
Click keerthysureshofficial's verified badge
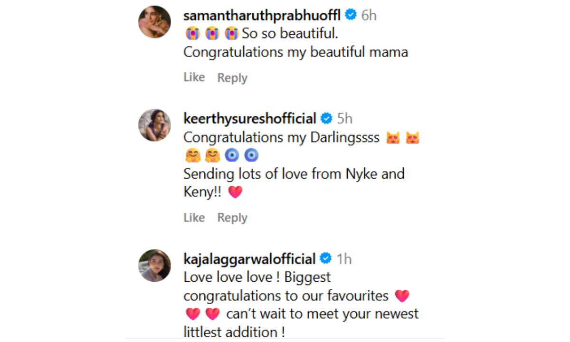pyautogui.click(x=326, y=118)
